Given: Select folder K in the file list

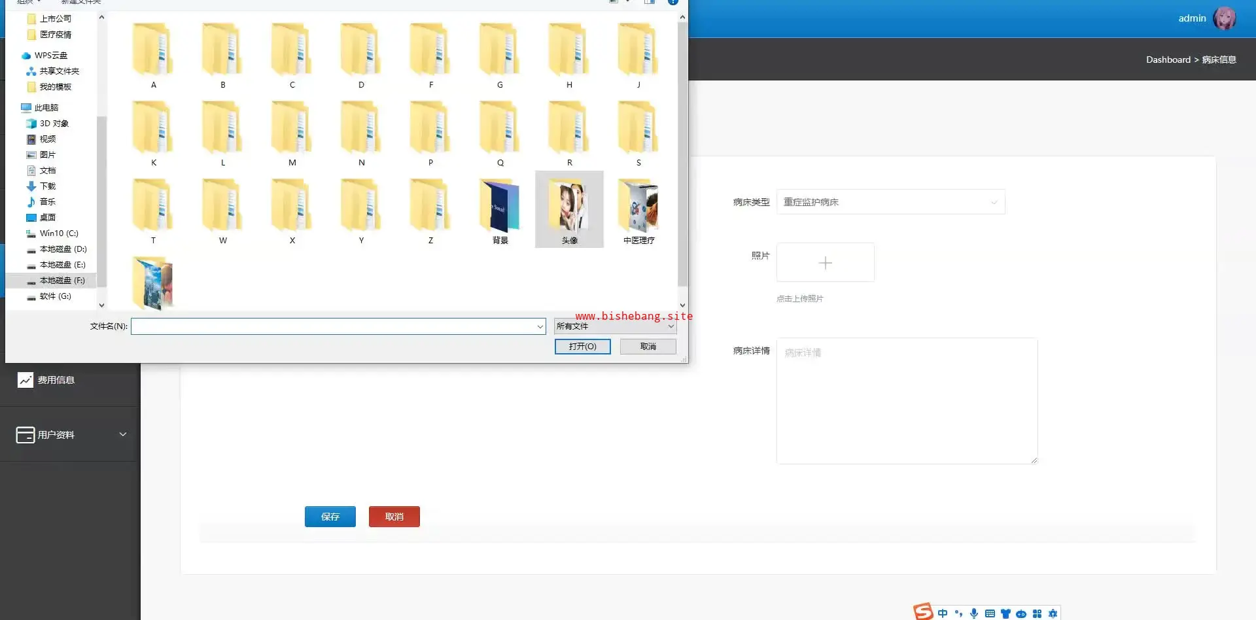Looking at the screenshot, I should click(x=153, y=133).
